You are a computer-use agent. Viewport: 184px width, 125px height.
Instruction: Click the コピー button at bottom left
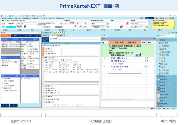[x=14, y=106]
